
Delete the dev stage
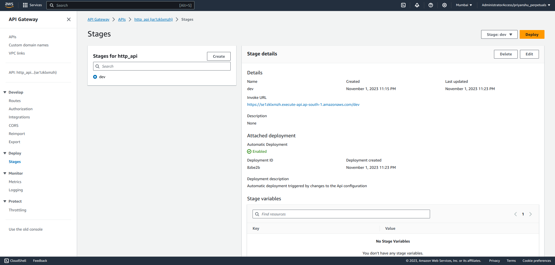point(506,54)
